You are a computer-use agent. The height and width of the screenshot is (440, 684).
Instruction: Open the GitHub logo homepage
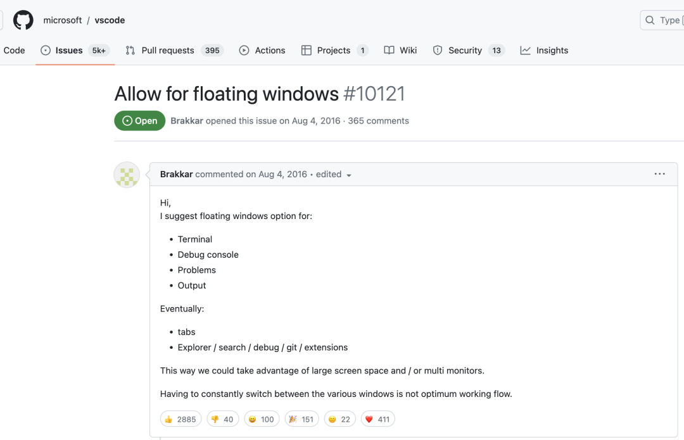23,20
